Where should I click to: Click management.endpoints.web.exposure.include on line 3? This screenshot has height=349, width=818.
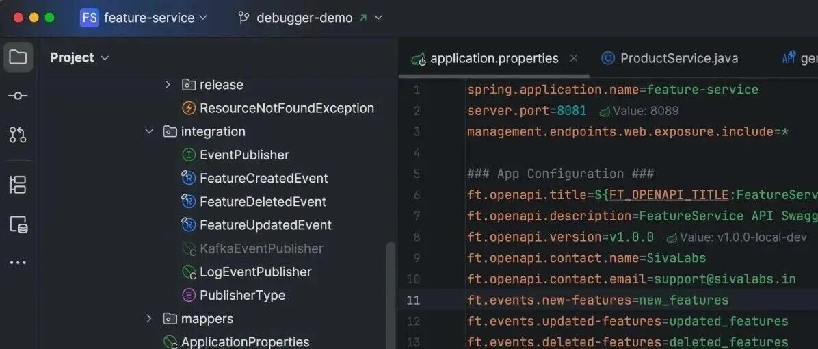click(x=620, y=132)
